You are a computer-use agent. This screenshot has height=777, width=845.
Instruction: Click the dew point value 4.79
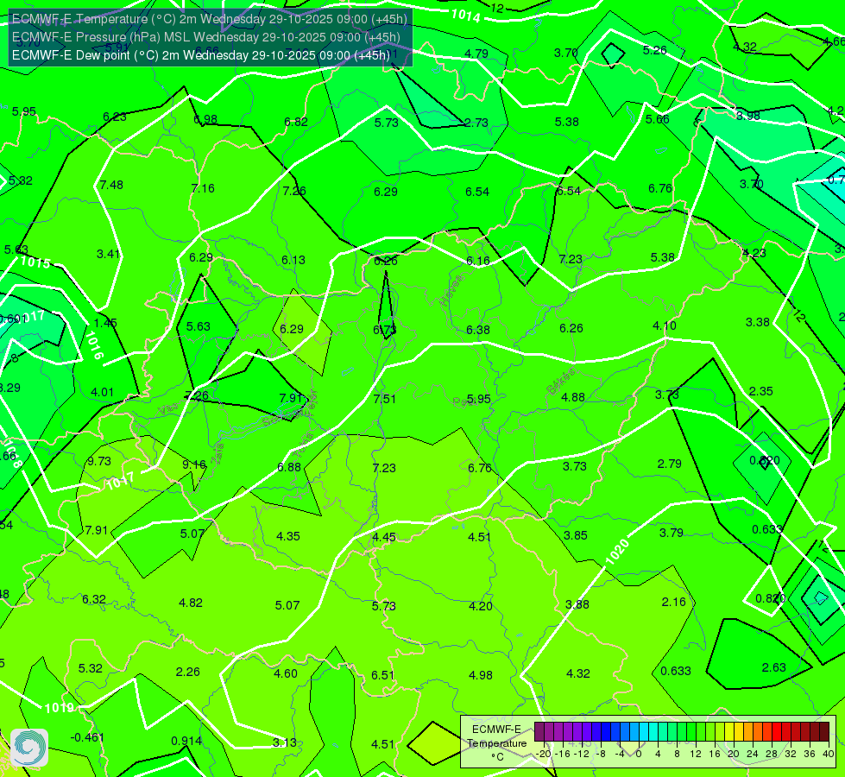point(476,54)
